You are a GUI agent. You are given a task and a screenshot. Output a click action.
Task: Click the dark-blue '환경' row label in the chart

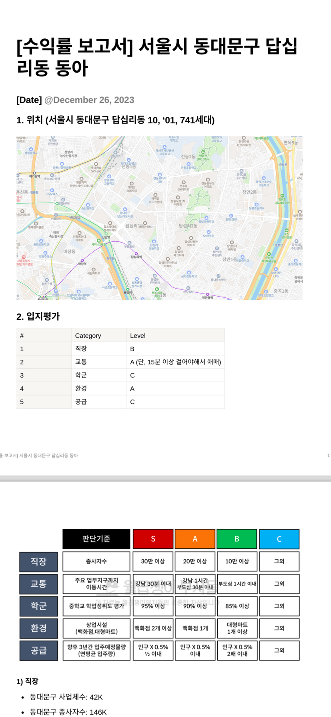[38, 628]
